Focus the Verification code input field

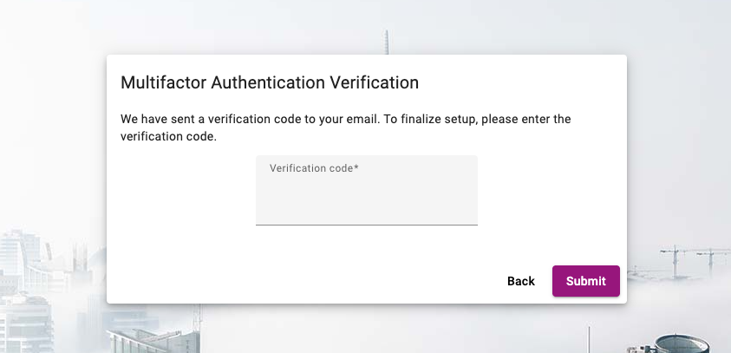click(366, 198)
